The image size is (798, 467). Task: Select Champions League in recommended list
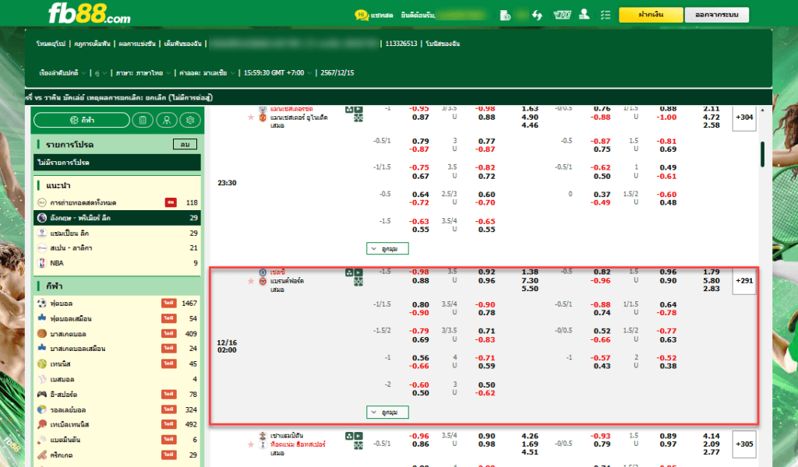click(117, 233)
